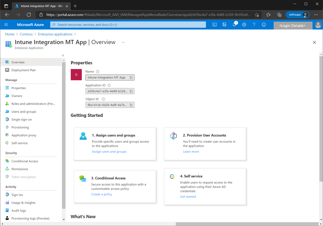Image resolution: width=323 pixels, height=226 pixels.
Task: Click the Contoso breadcrumb link
Action: point(26,34)
